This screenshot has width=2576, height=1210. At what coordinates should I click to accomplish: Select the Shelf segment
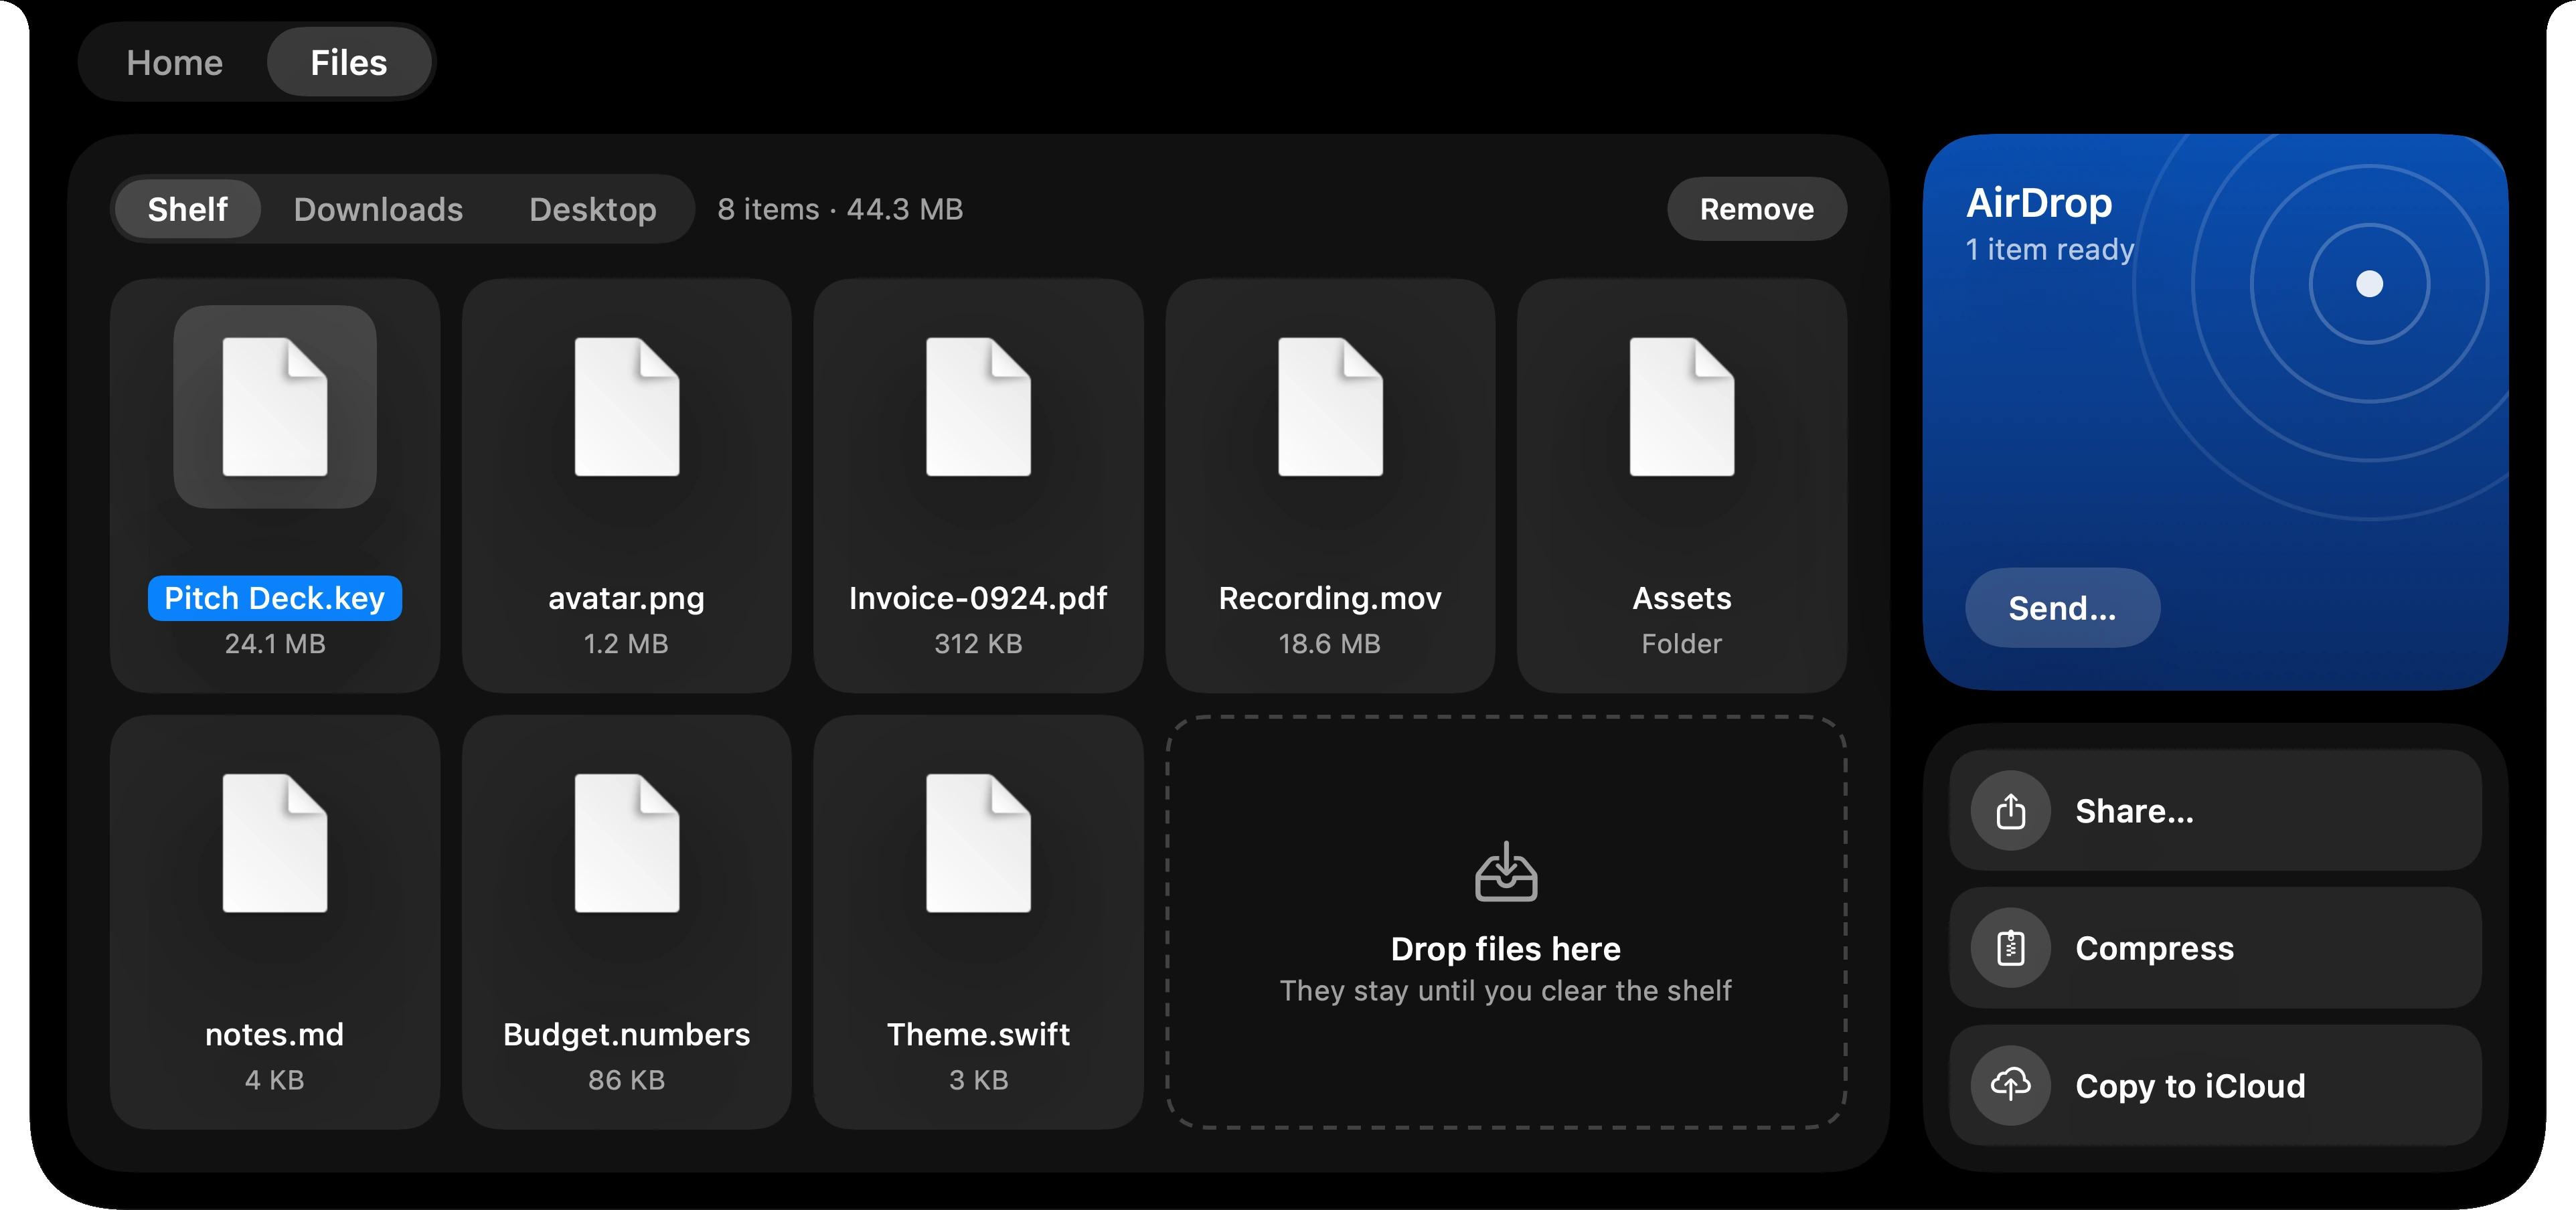pyautogui.click(x=188, y=209)
